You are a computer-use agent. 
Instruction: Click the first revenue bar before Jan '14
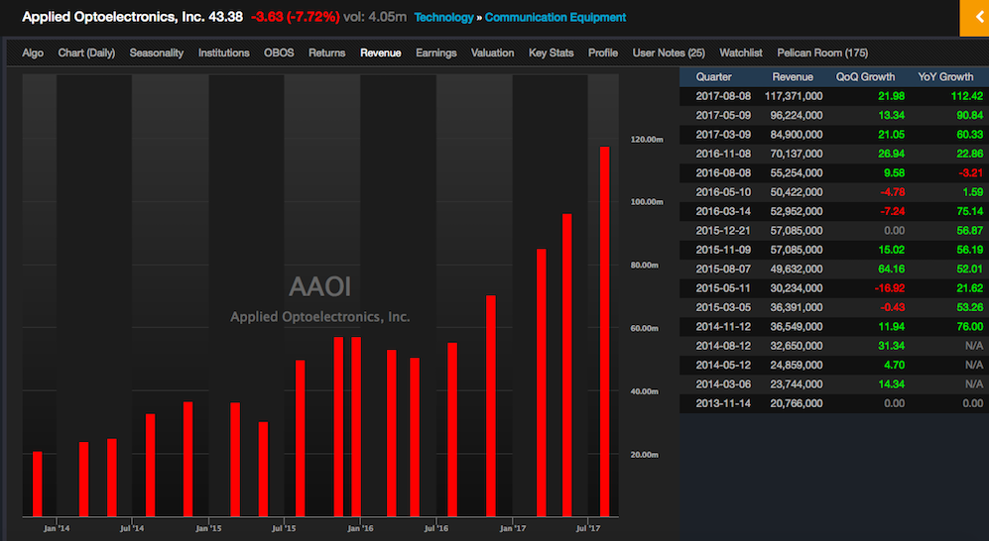(38, 485)
